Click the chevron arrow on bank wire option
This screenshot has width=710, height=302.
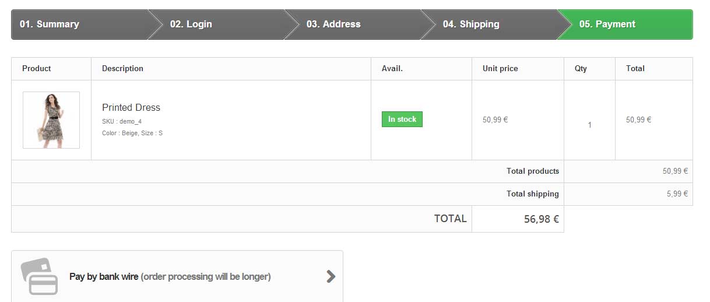pyautogui.click(x=331, y=276)
